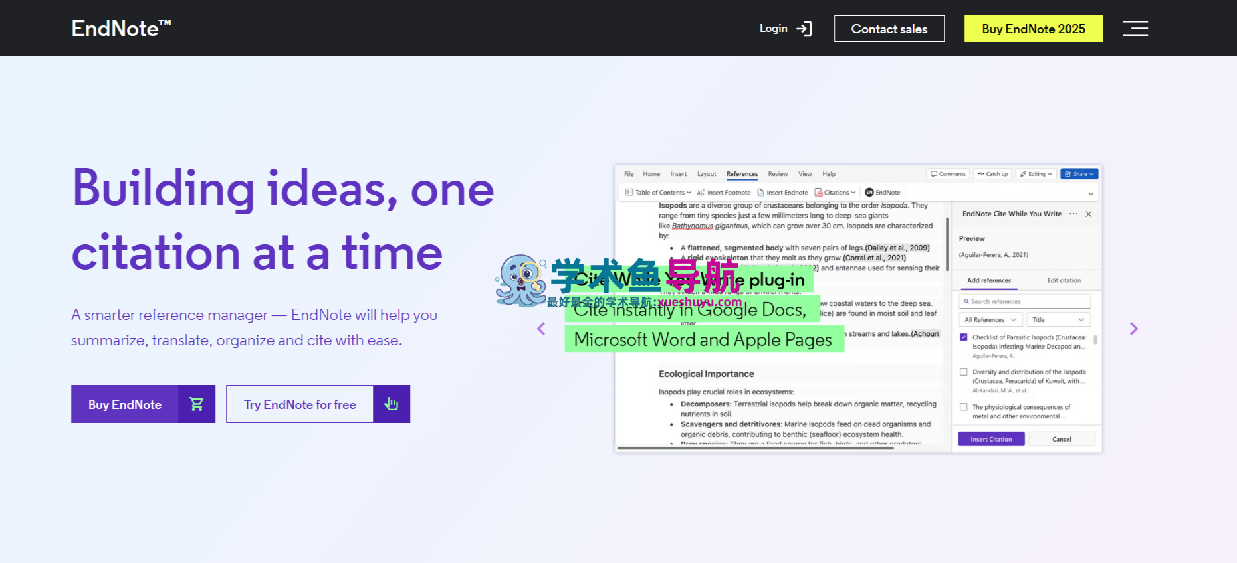Advance to next slide arrow
Image resolution: width=1237 pixels, height=563 pixels.
[x=1133, y=329]
